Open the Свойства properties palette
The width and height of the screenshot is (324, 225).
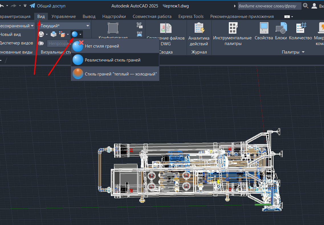264,28
